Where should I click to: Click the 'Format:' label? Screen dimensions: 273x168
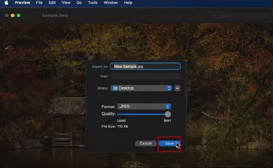tap(109, 107)
